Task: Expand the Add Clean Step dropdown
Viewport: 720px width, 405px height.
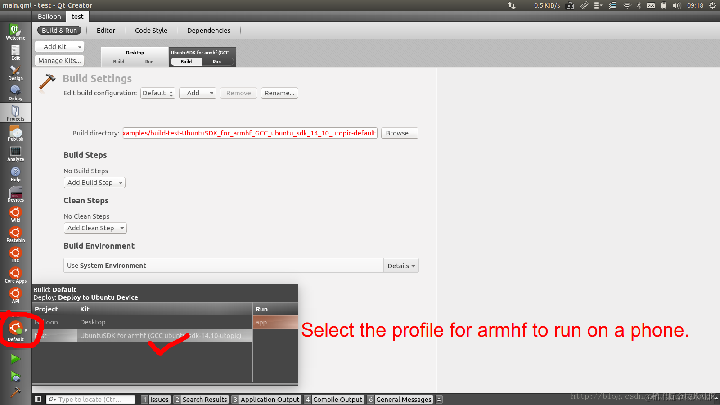Action: click(95, 228)
